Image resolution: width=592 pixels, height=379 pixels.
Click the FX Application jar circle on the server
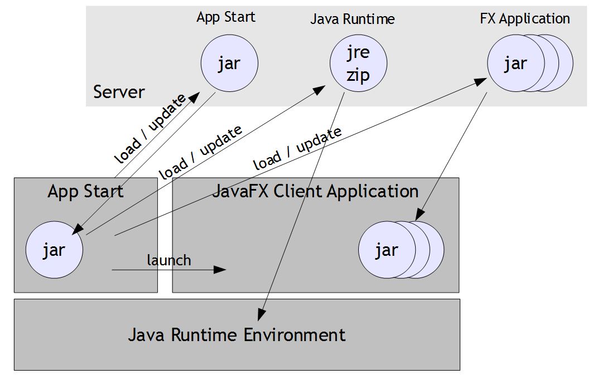(x=516, y=63)
